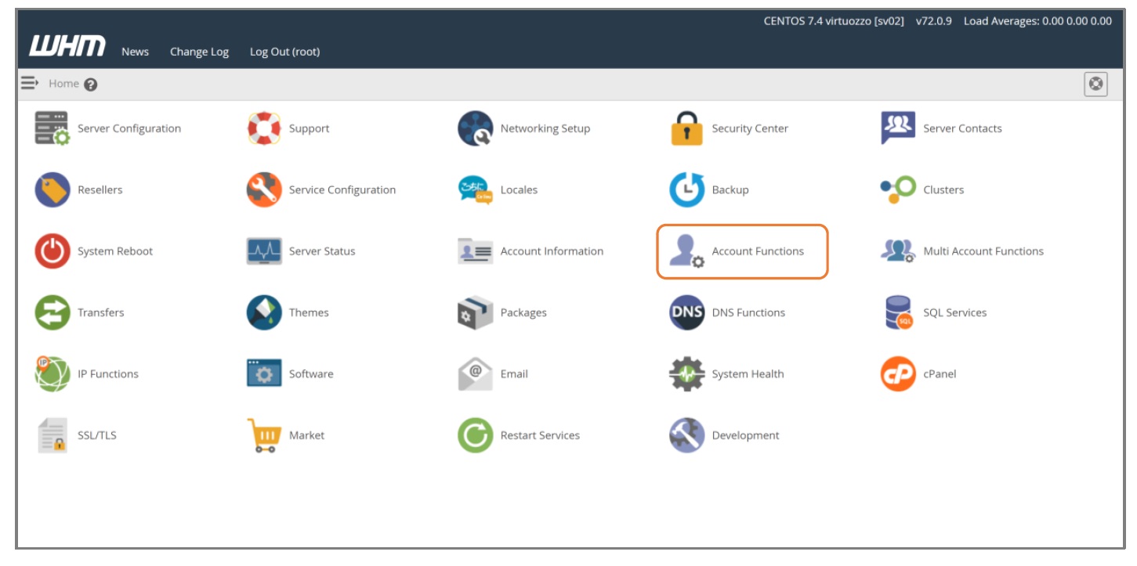Open the Development tools icon
Viewport: 1137px width, 566px height.
click(x=687, y=435)
